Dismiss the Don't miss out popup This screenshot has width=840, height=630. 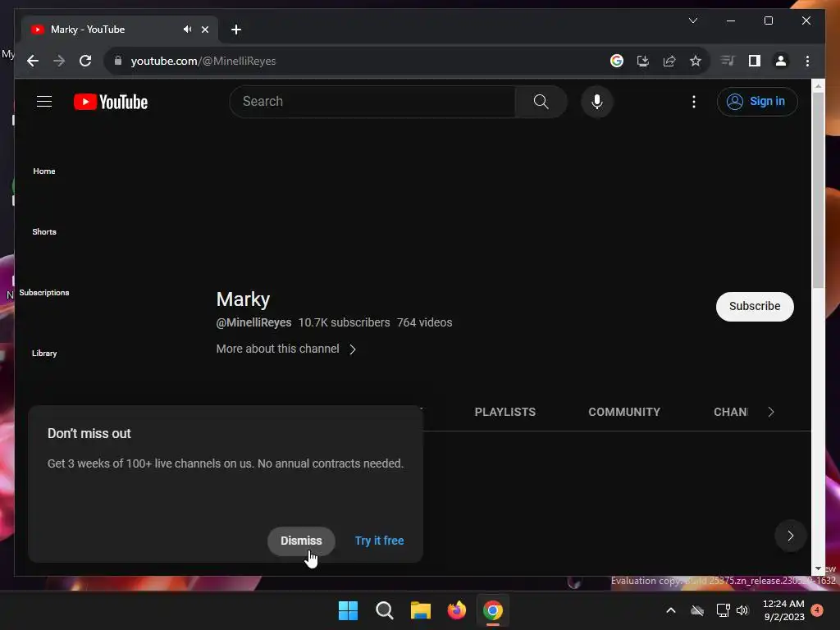coord(301,541)
